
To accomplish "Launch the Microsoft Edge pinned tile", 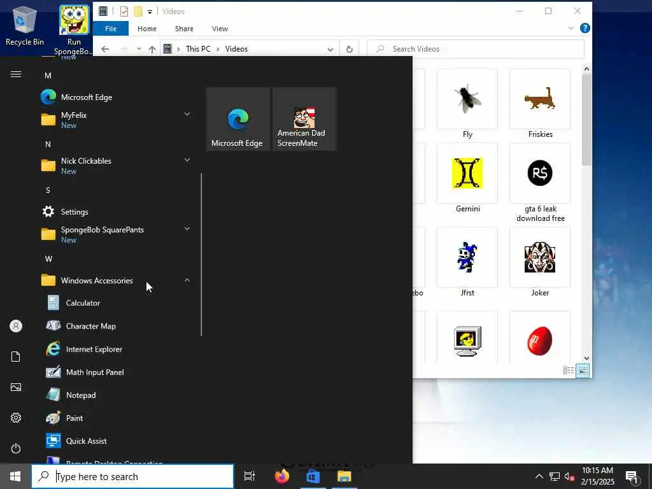I will [x=238, y=119].
